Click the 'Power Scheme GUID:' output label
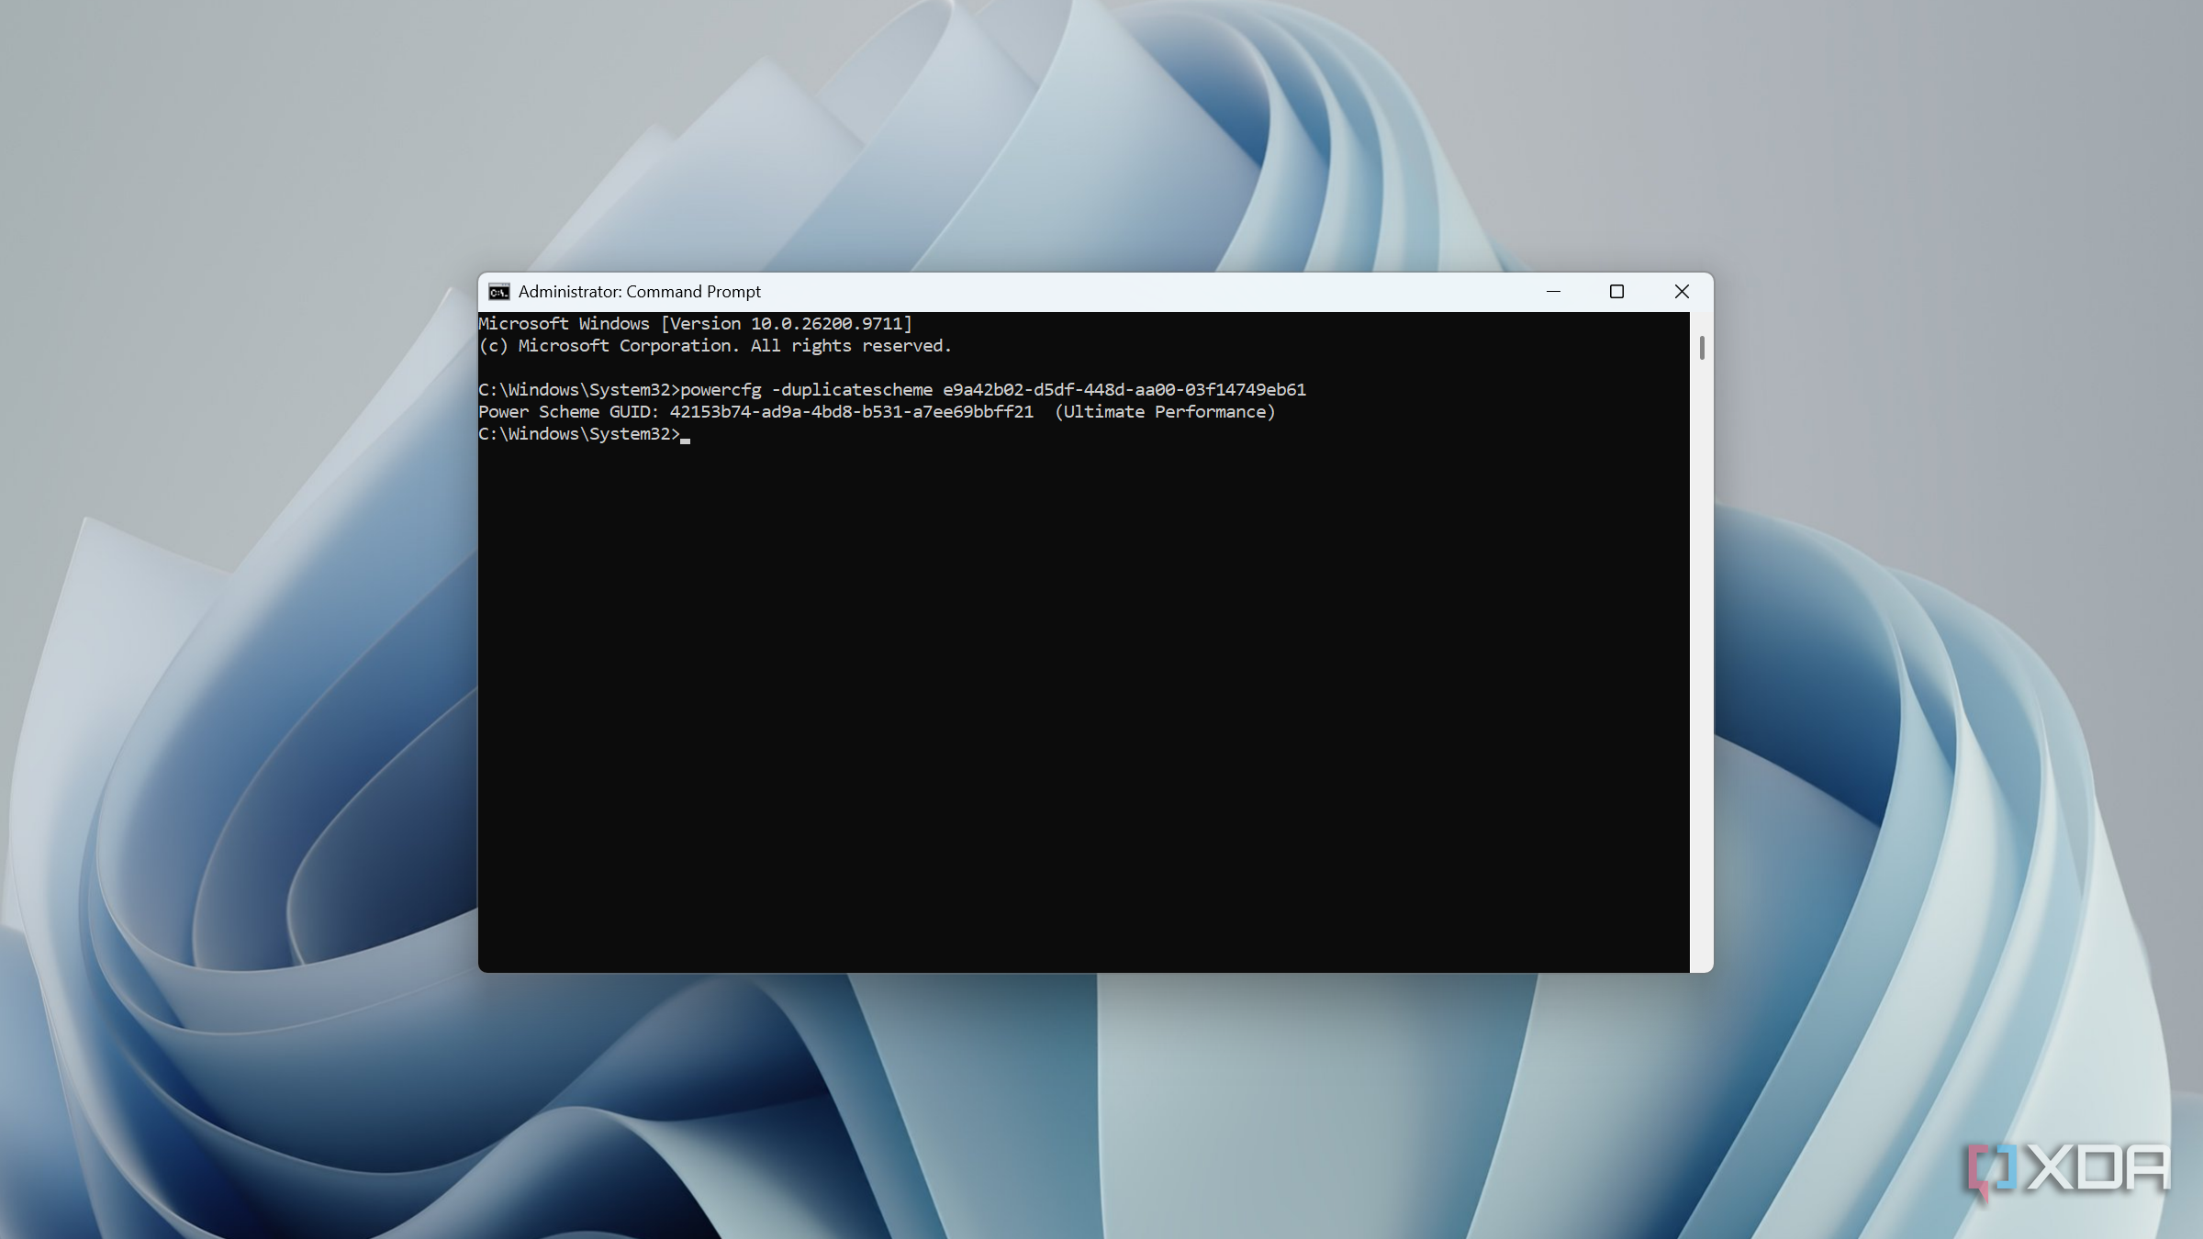Image resolution: width=2203 pixels, height=1239 pixels. (569, 412)
